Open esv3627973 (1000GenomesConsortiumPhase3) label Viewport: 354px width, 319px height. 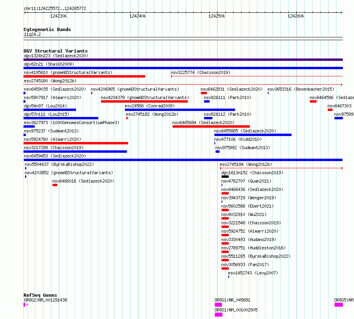[72, 123]
